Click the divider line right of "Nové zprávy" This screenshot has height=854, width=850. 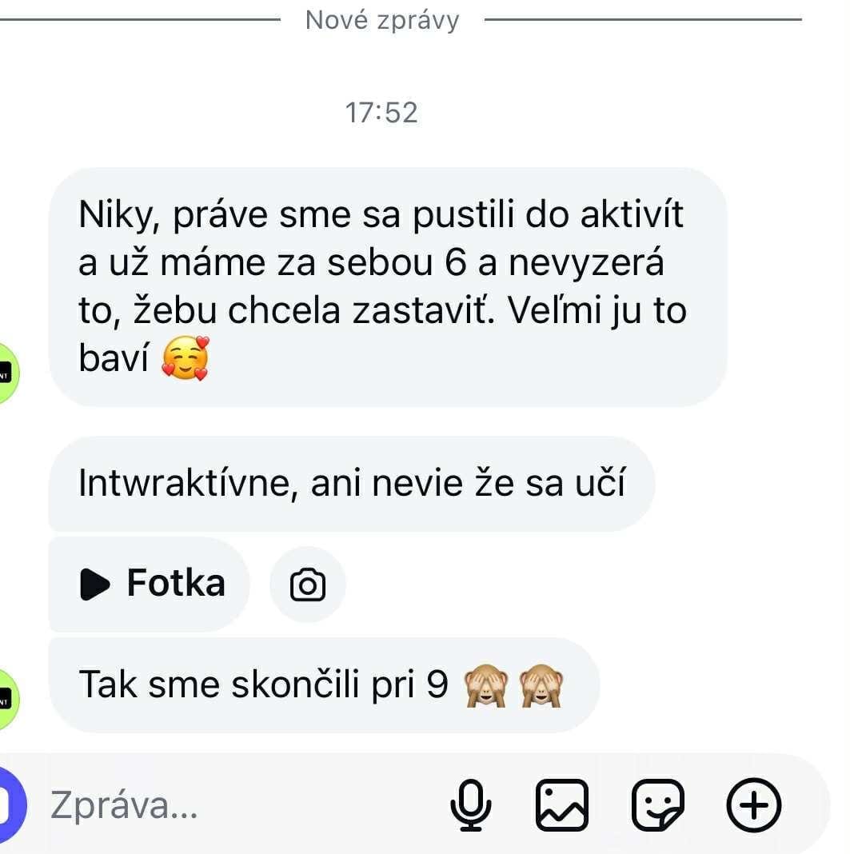pyautogui.click(x=643, y=20)
